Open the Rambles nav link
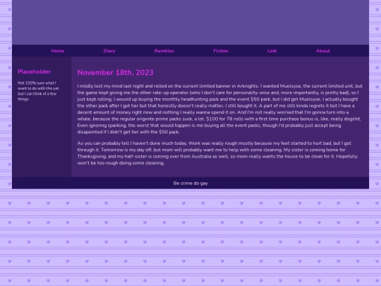 (x=164, y=51)
